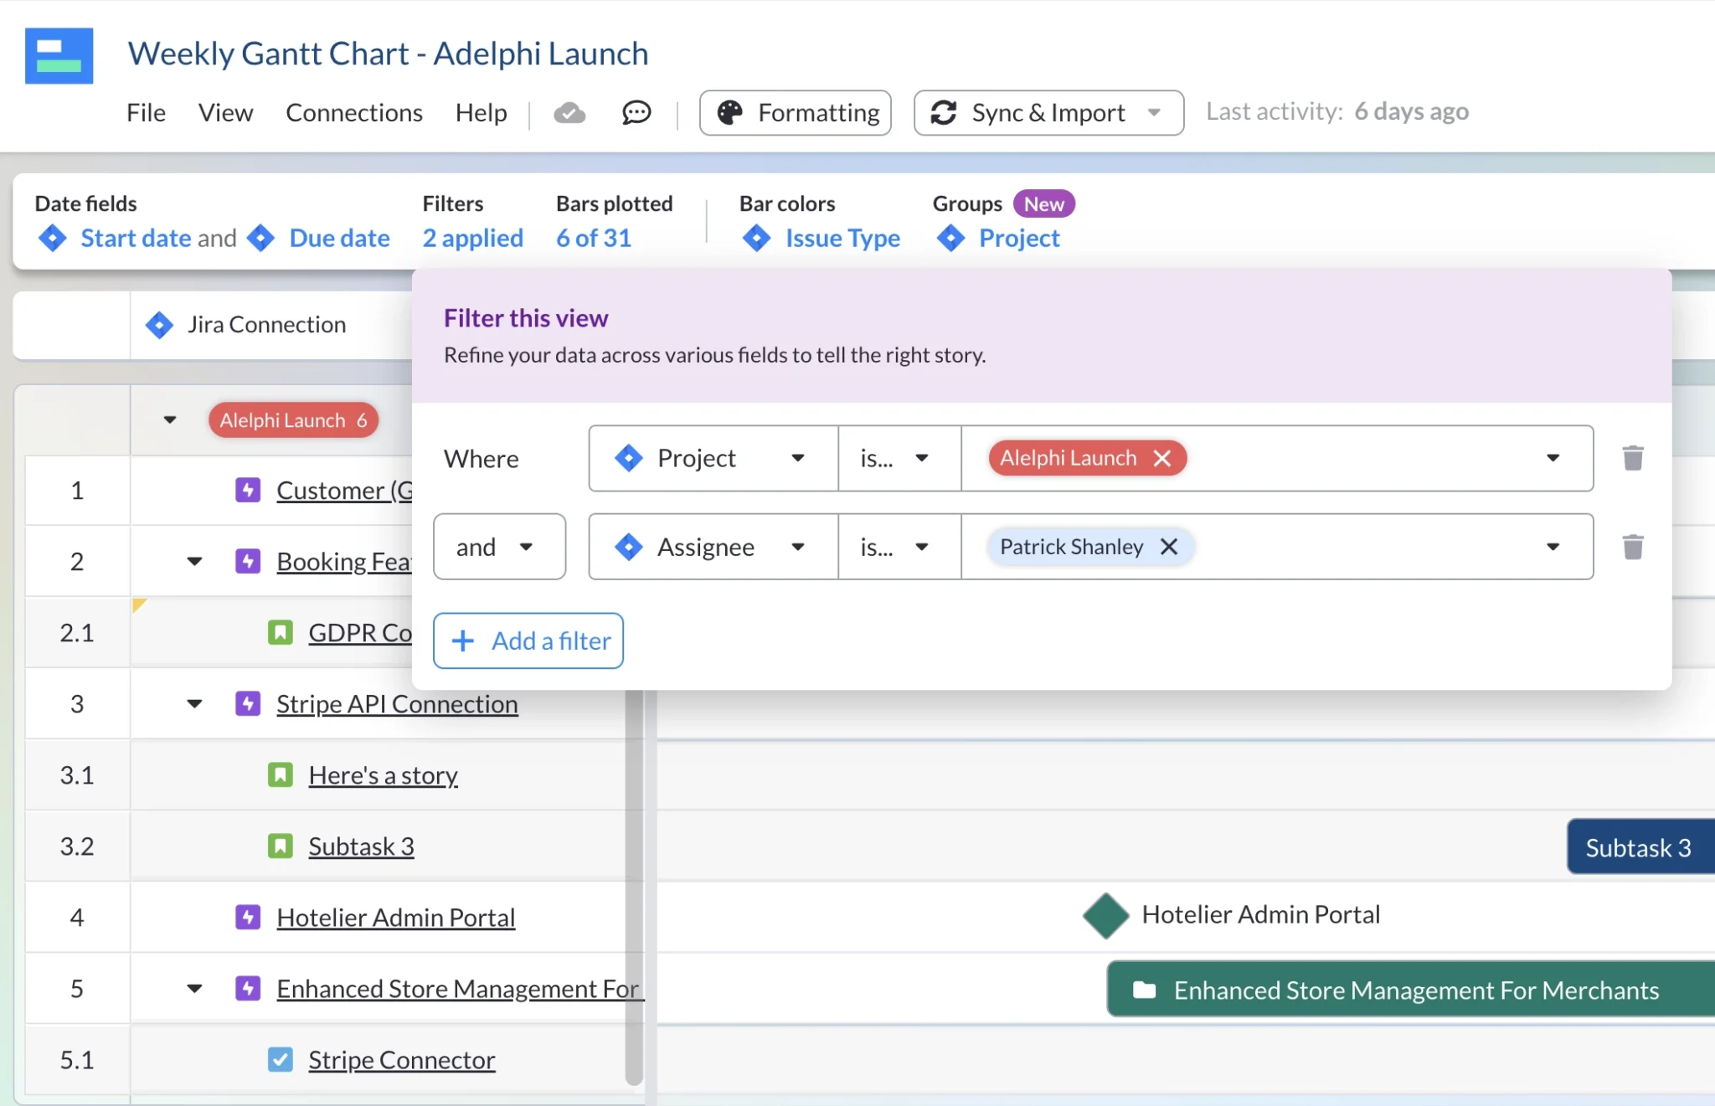The width and height of the screenshot is (1715, 1106).
Task: Remove the Alelphi Launch filter chip
Action: pyautogui.click(x=1161, y=458)
